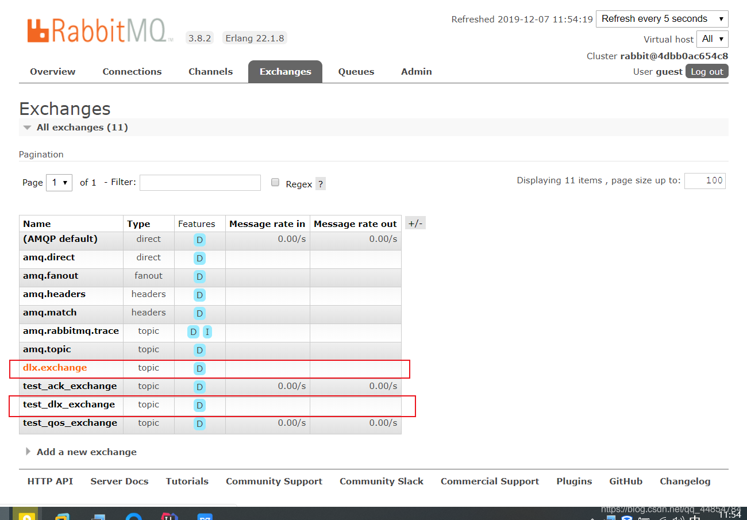Click the D badge in the (AMQP default) row
The height and width of the screenshot is (520, 747).
coord(199,240)
